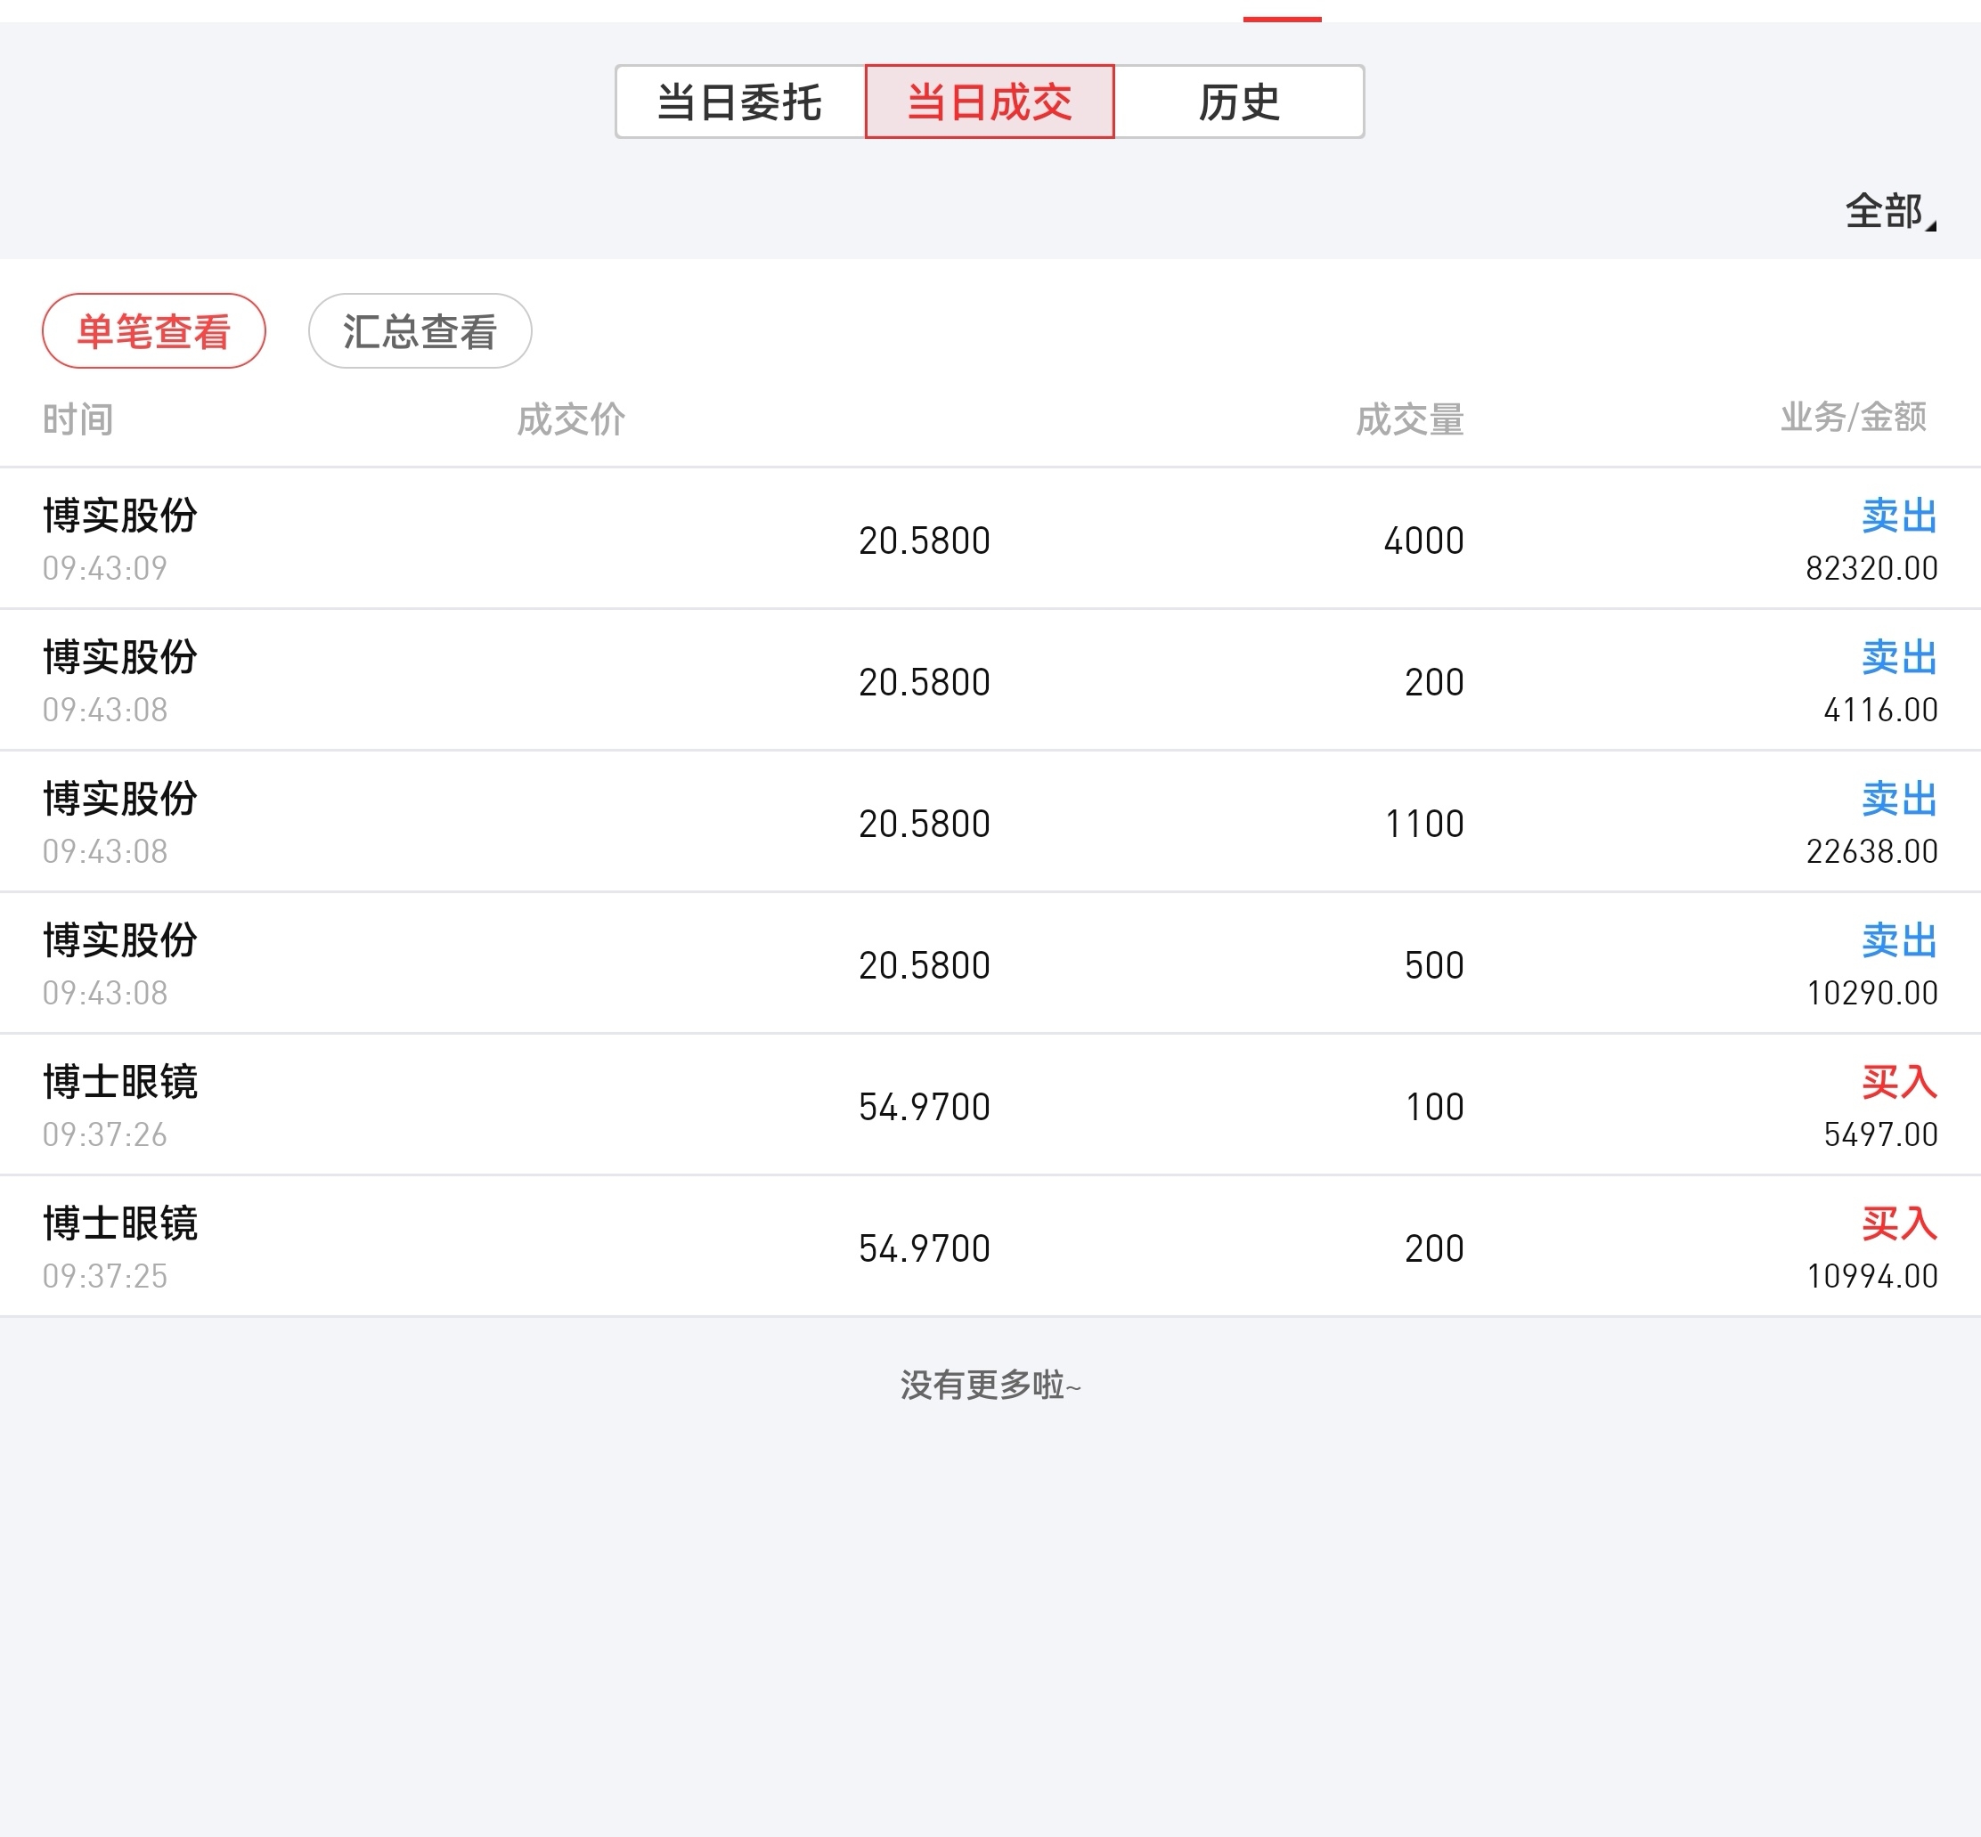1981x1837 pixels.
Task: Click the 没有更多啦 footer text
Action: (990, 1385)
